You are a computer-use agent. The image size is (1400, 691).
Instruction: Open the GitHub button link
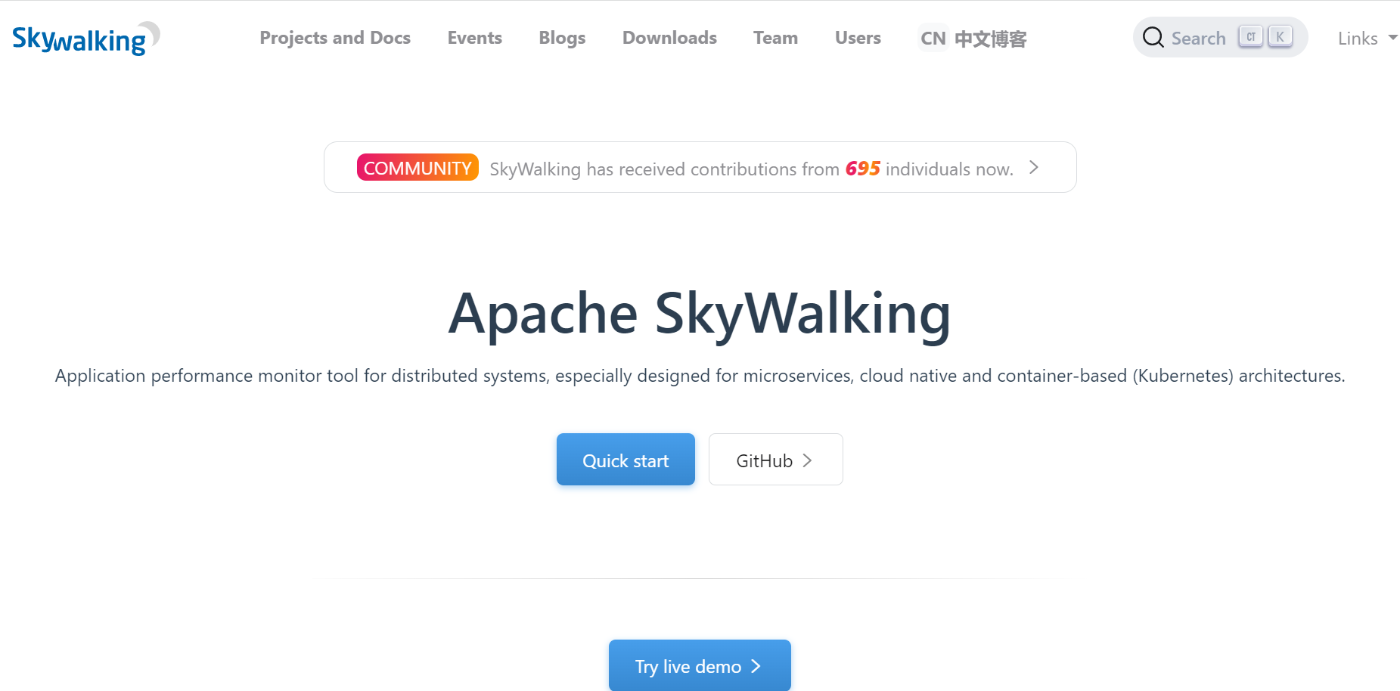[x=775, y=459]
